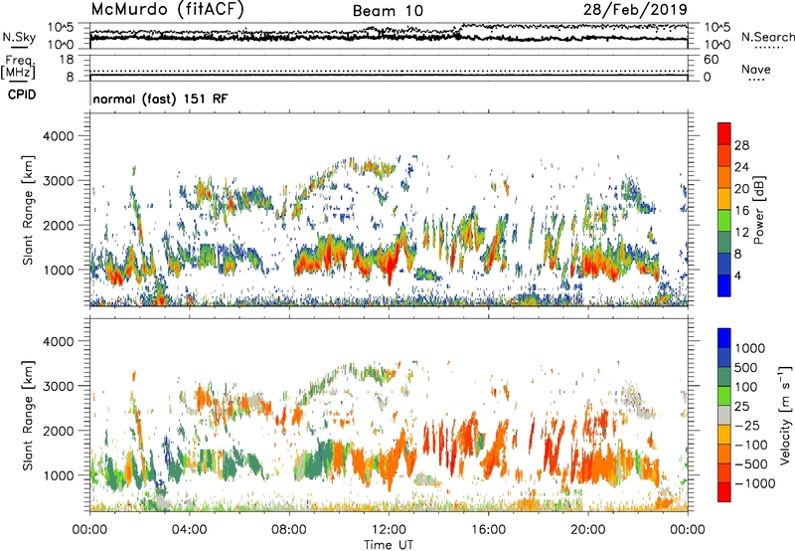Click the 08:00 time axis label

(289, 529)
